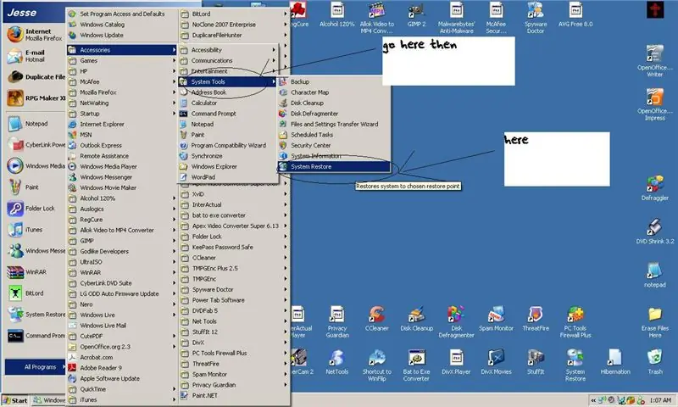Open ThreatFire desktop icon
678x407 pixels.
(x=536, y=319)
